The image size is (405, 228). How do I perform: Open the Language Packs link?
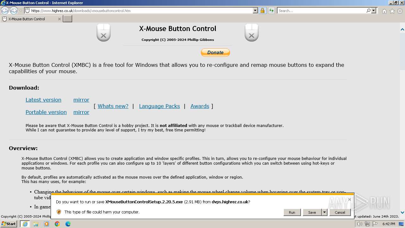point(159,106)
